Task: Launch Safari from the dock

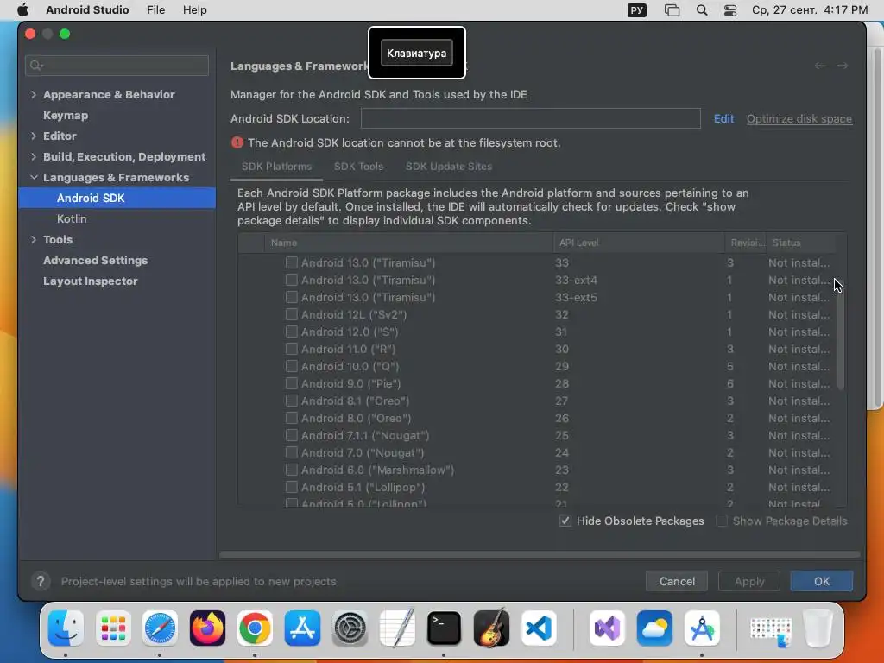Action: (x=160, y=628)
